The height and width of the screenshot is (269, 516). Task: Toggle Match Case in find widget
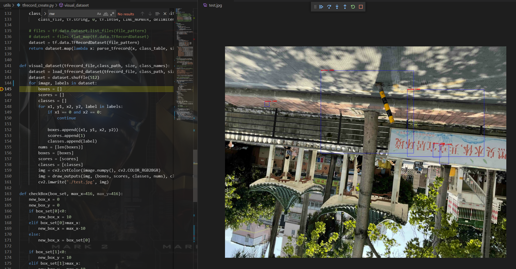(99, 14)
